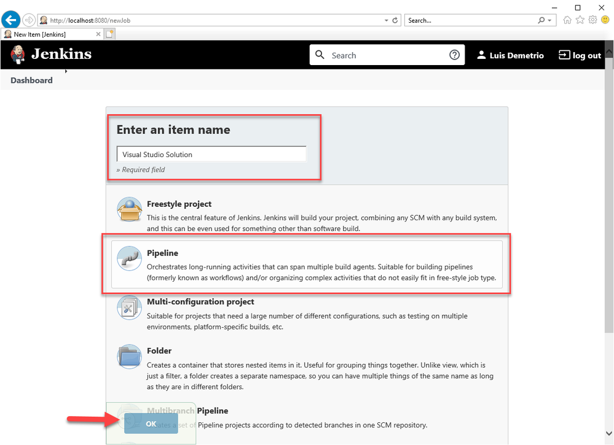Select the Freestyle project box icon
614x445 pixels.
(129, 209)
